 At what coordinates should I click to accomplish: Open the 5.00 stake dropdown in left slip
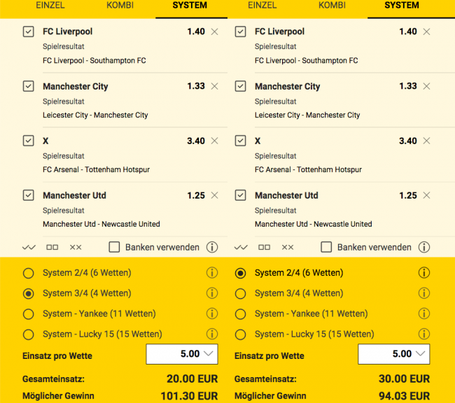tap(182, 354)
